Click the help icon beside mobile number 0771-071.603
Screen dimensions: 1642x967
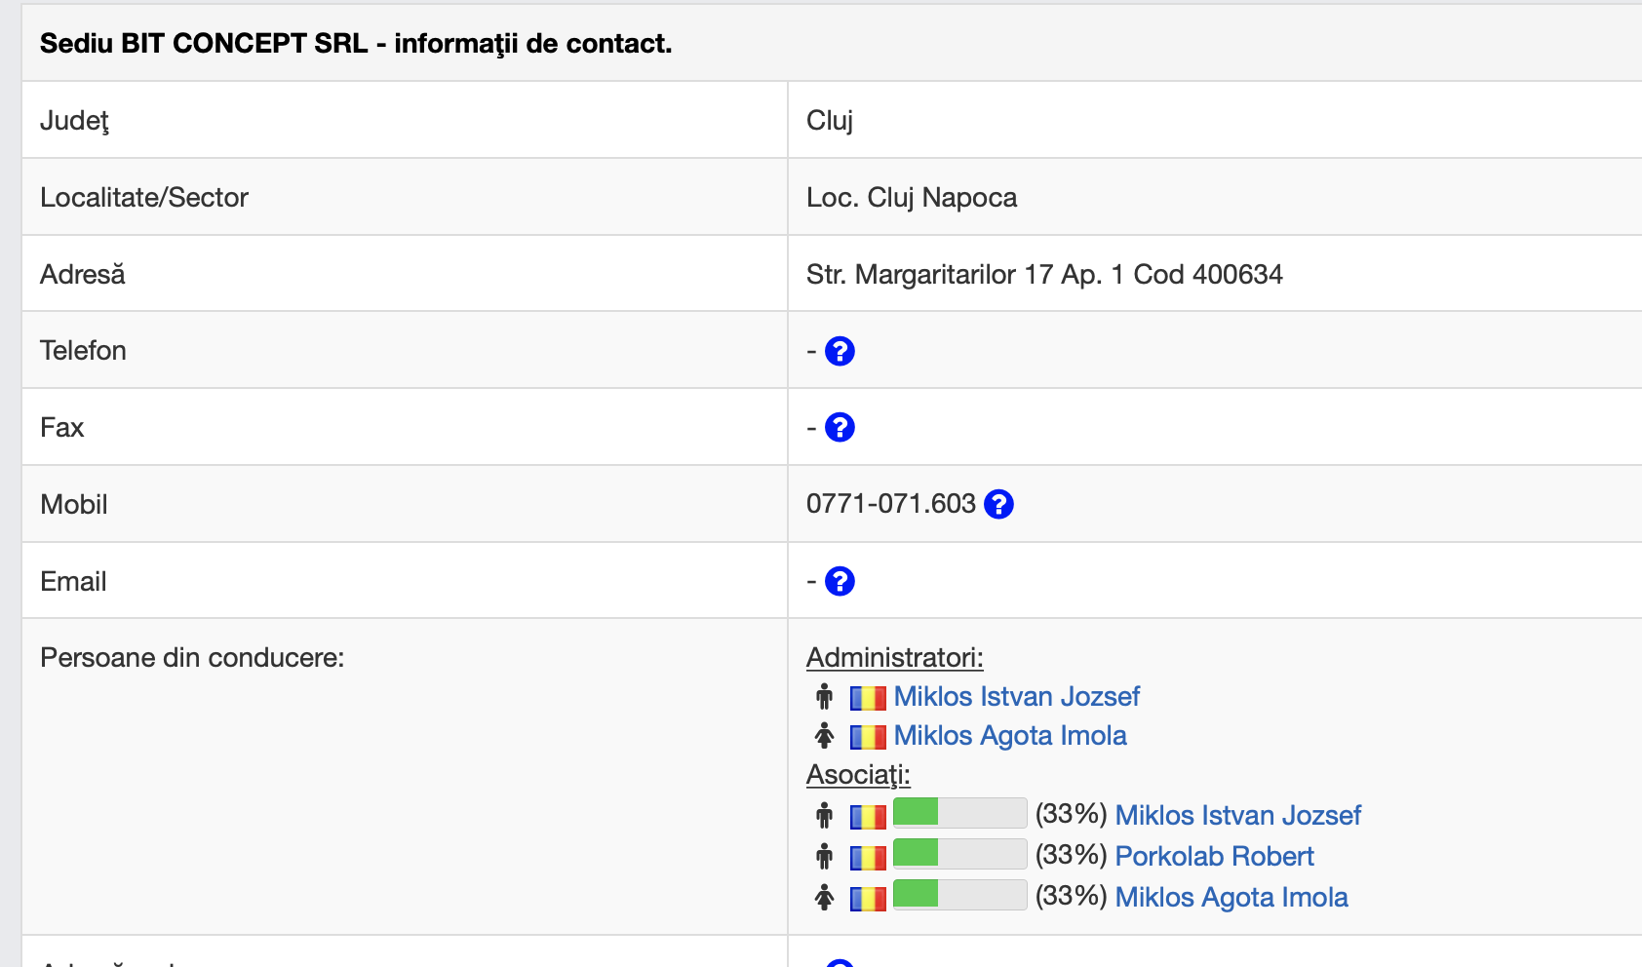click(998, 504)
